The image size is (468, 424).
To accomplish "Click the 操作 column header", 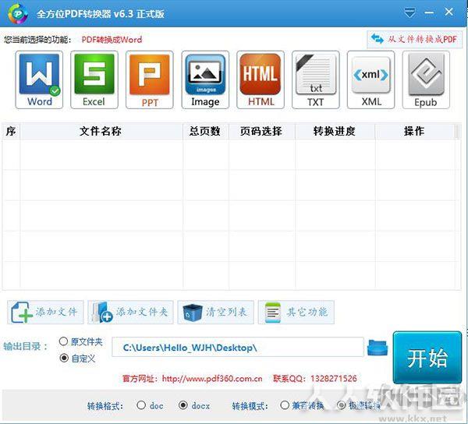I will [415, 131].
